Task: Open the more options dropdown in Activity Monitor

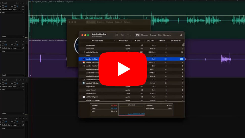Action: tap(129, 35)
